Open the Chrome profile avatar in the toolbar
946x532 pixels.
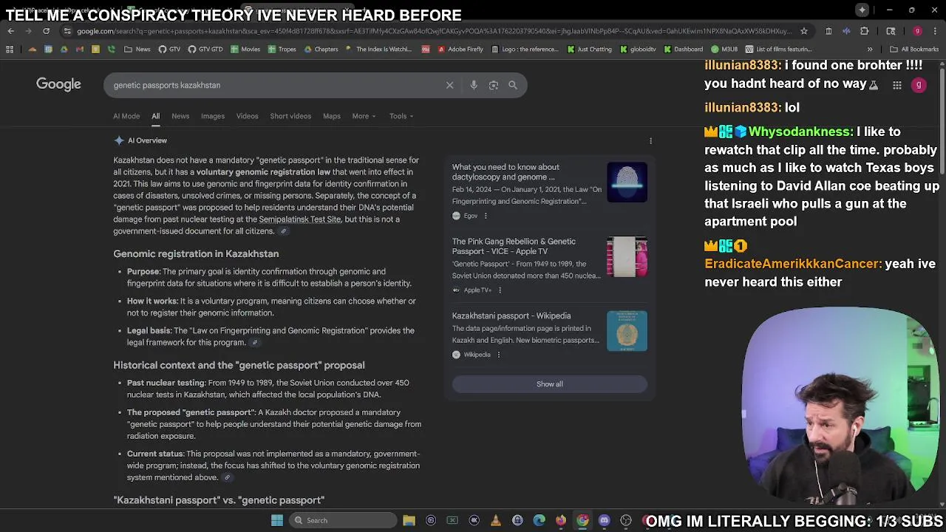click(x=917, y=31)
